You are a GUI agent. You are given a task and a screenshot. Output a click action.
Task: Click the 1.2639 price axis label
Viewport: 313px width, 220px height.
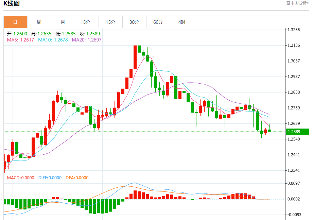(x=294, y=123)
